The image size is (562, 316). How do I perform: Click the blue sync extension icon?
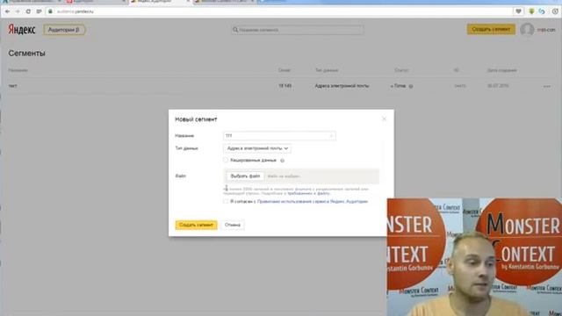[x=542, y=11]
